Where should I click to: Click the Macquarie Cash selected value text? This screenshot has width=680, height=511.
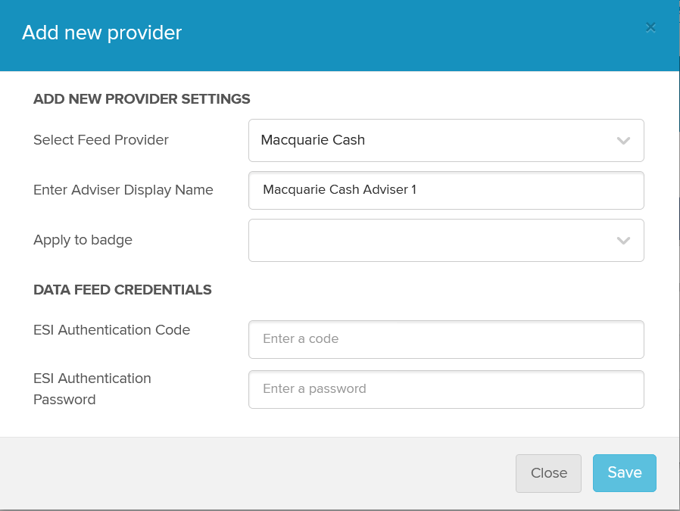pos(313,140)
